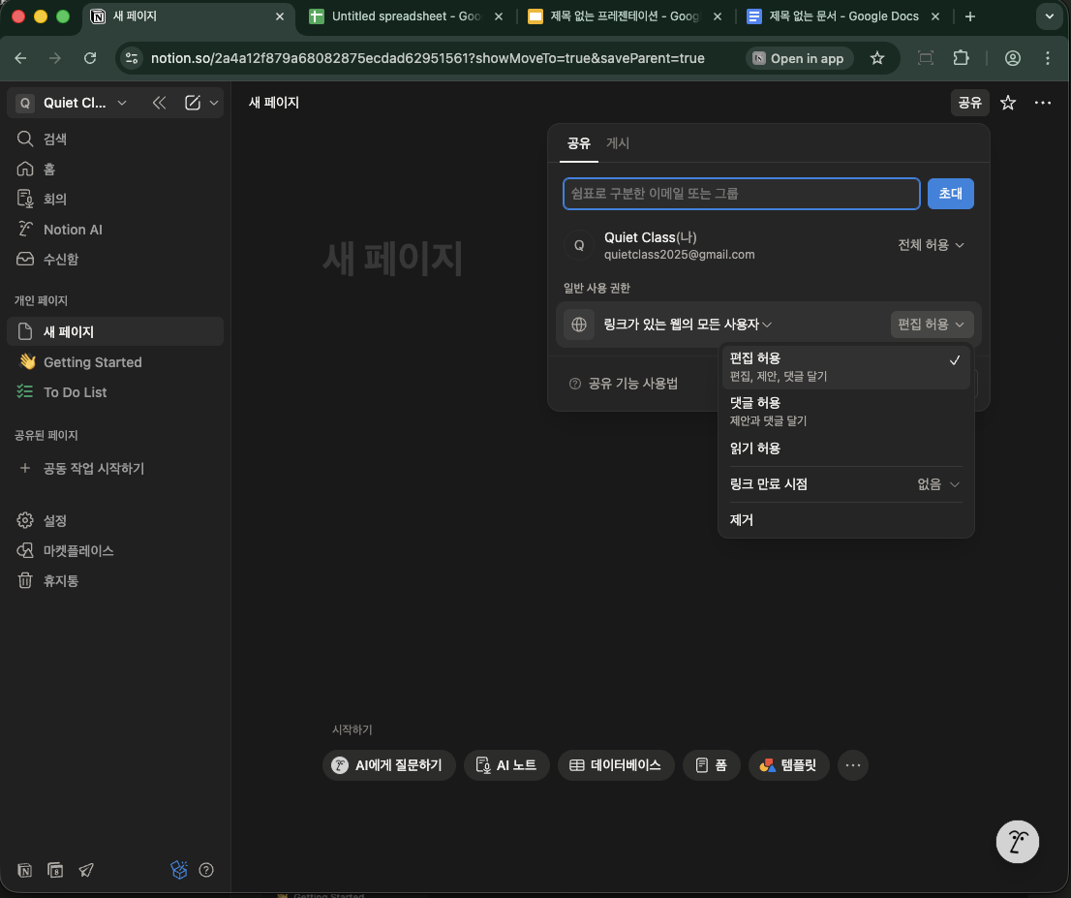Screen dimensions: 1071x898
Task: Click the blue Invite button
Action: click(950, 194)
